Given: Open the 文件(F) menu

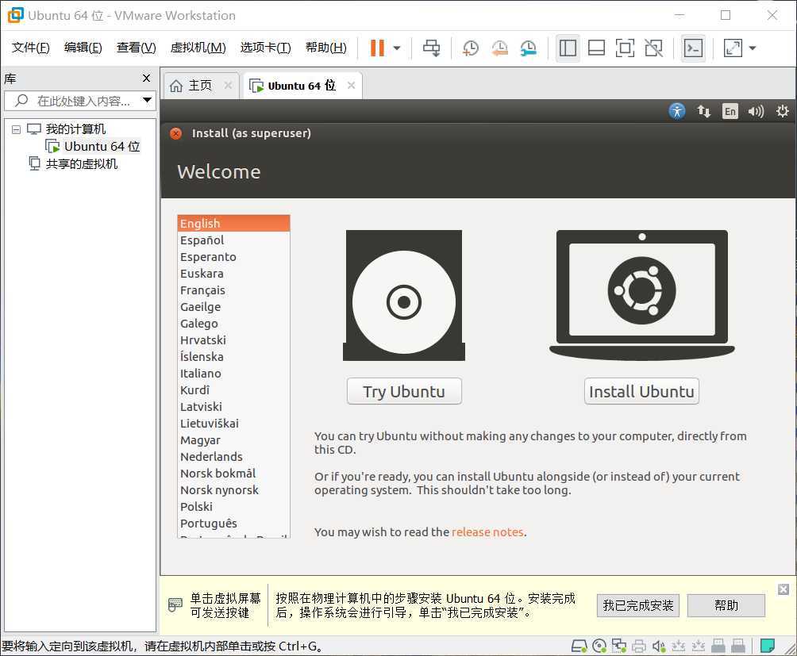Looking at the screenshot, I should coord(30,48).
